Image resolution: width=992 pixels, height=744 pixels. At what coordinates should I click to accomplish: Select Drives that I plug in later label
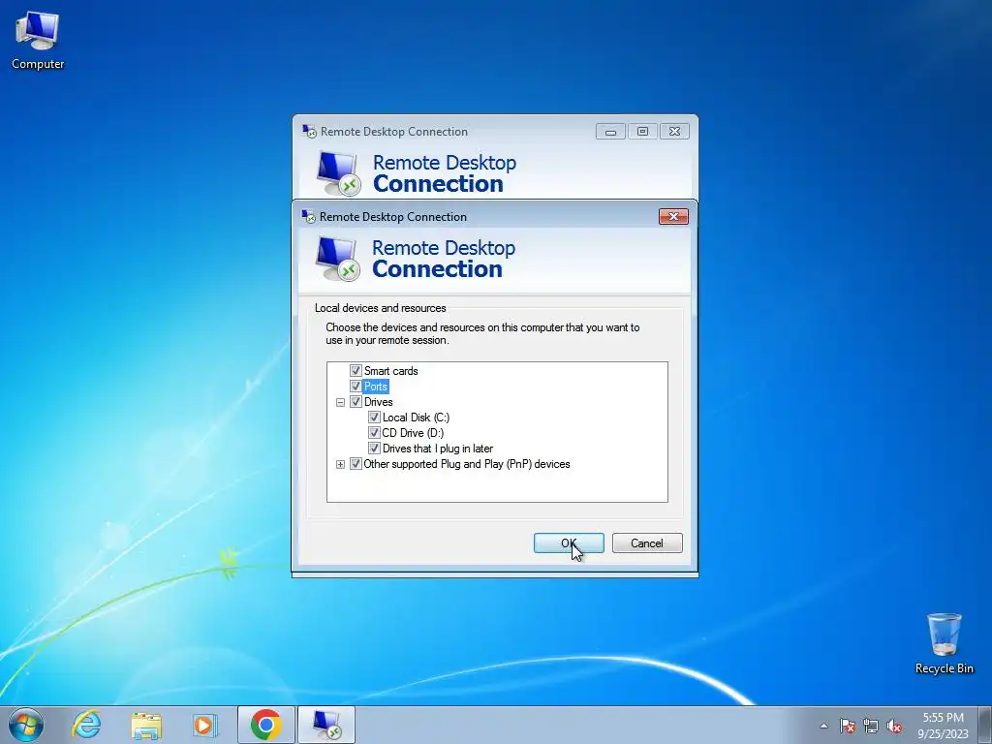coord(438,449)
